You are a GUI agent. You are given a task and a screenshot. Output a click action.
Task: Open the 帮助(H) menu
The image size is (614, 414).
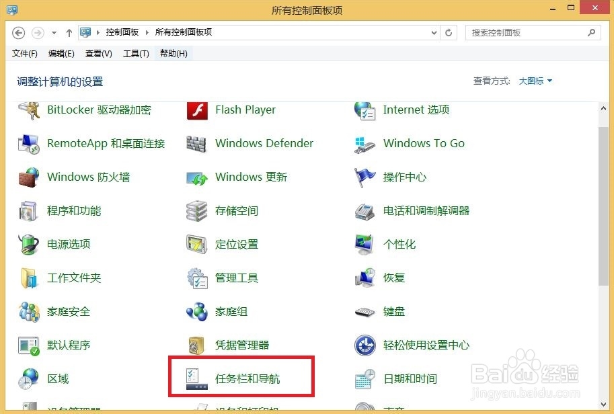tap(174, 54)
